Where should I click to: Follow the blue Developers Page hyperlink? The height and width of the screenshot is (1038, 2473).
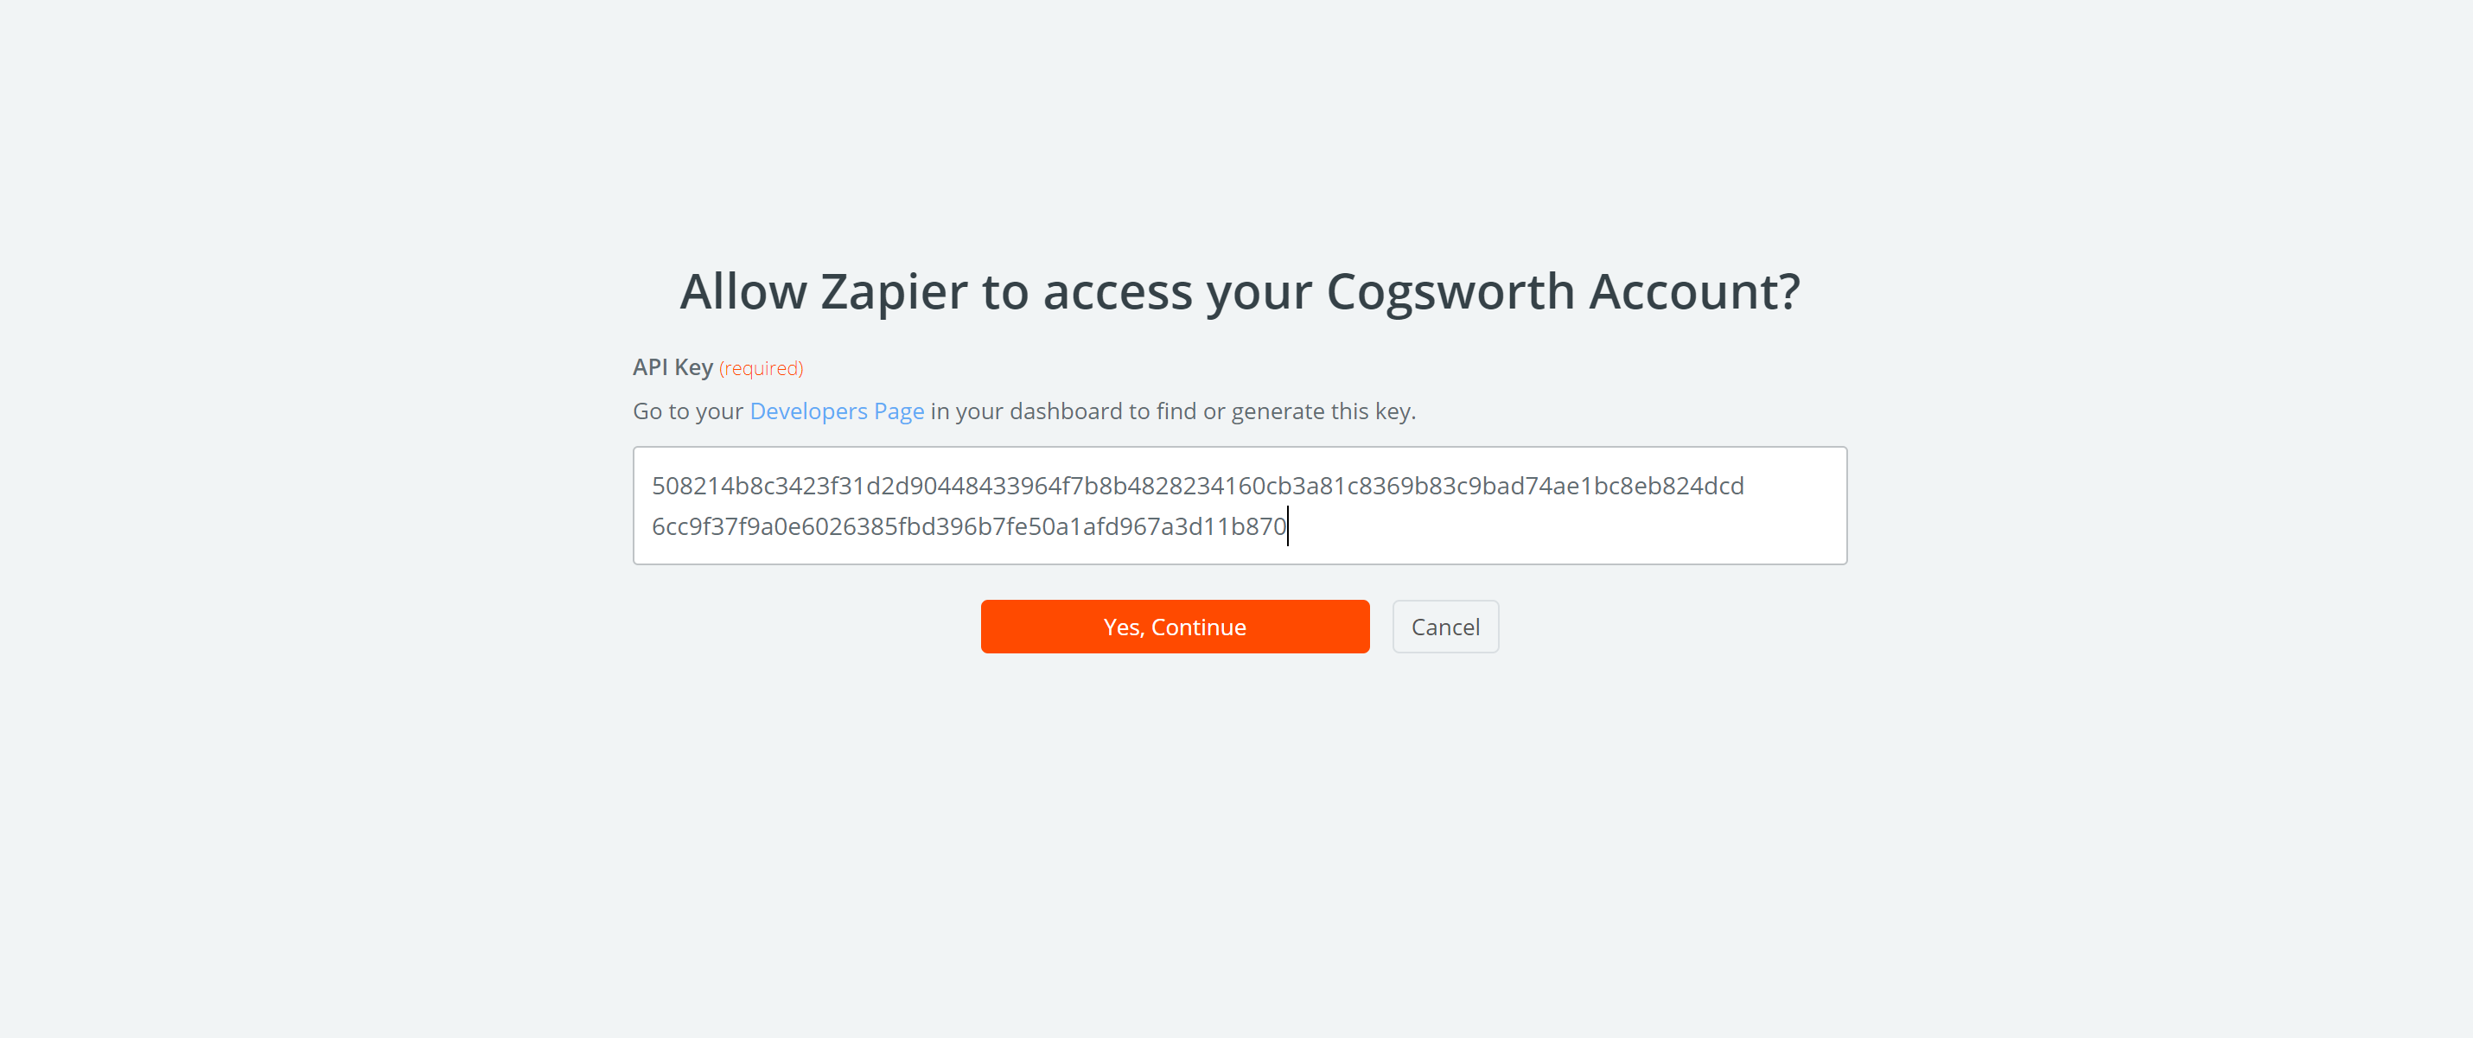[836, 411]
